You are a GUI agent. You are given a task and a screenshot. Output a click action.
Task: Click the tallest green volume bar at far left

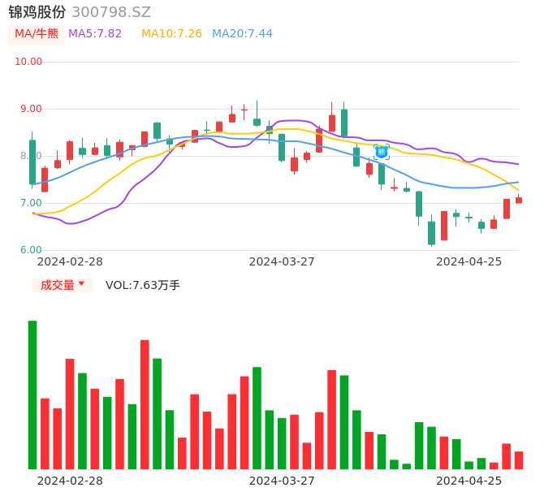32,395
